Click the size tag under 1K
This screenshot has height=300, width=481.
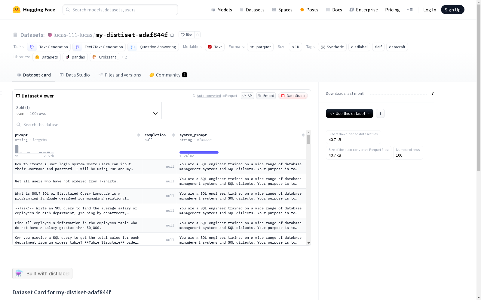click(x=295, y=47)
